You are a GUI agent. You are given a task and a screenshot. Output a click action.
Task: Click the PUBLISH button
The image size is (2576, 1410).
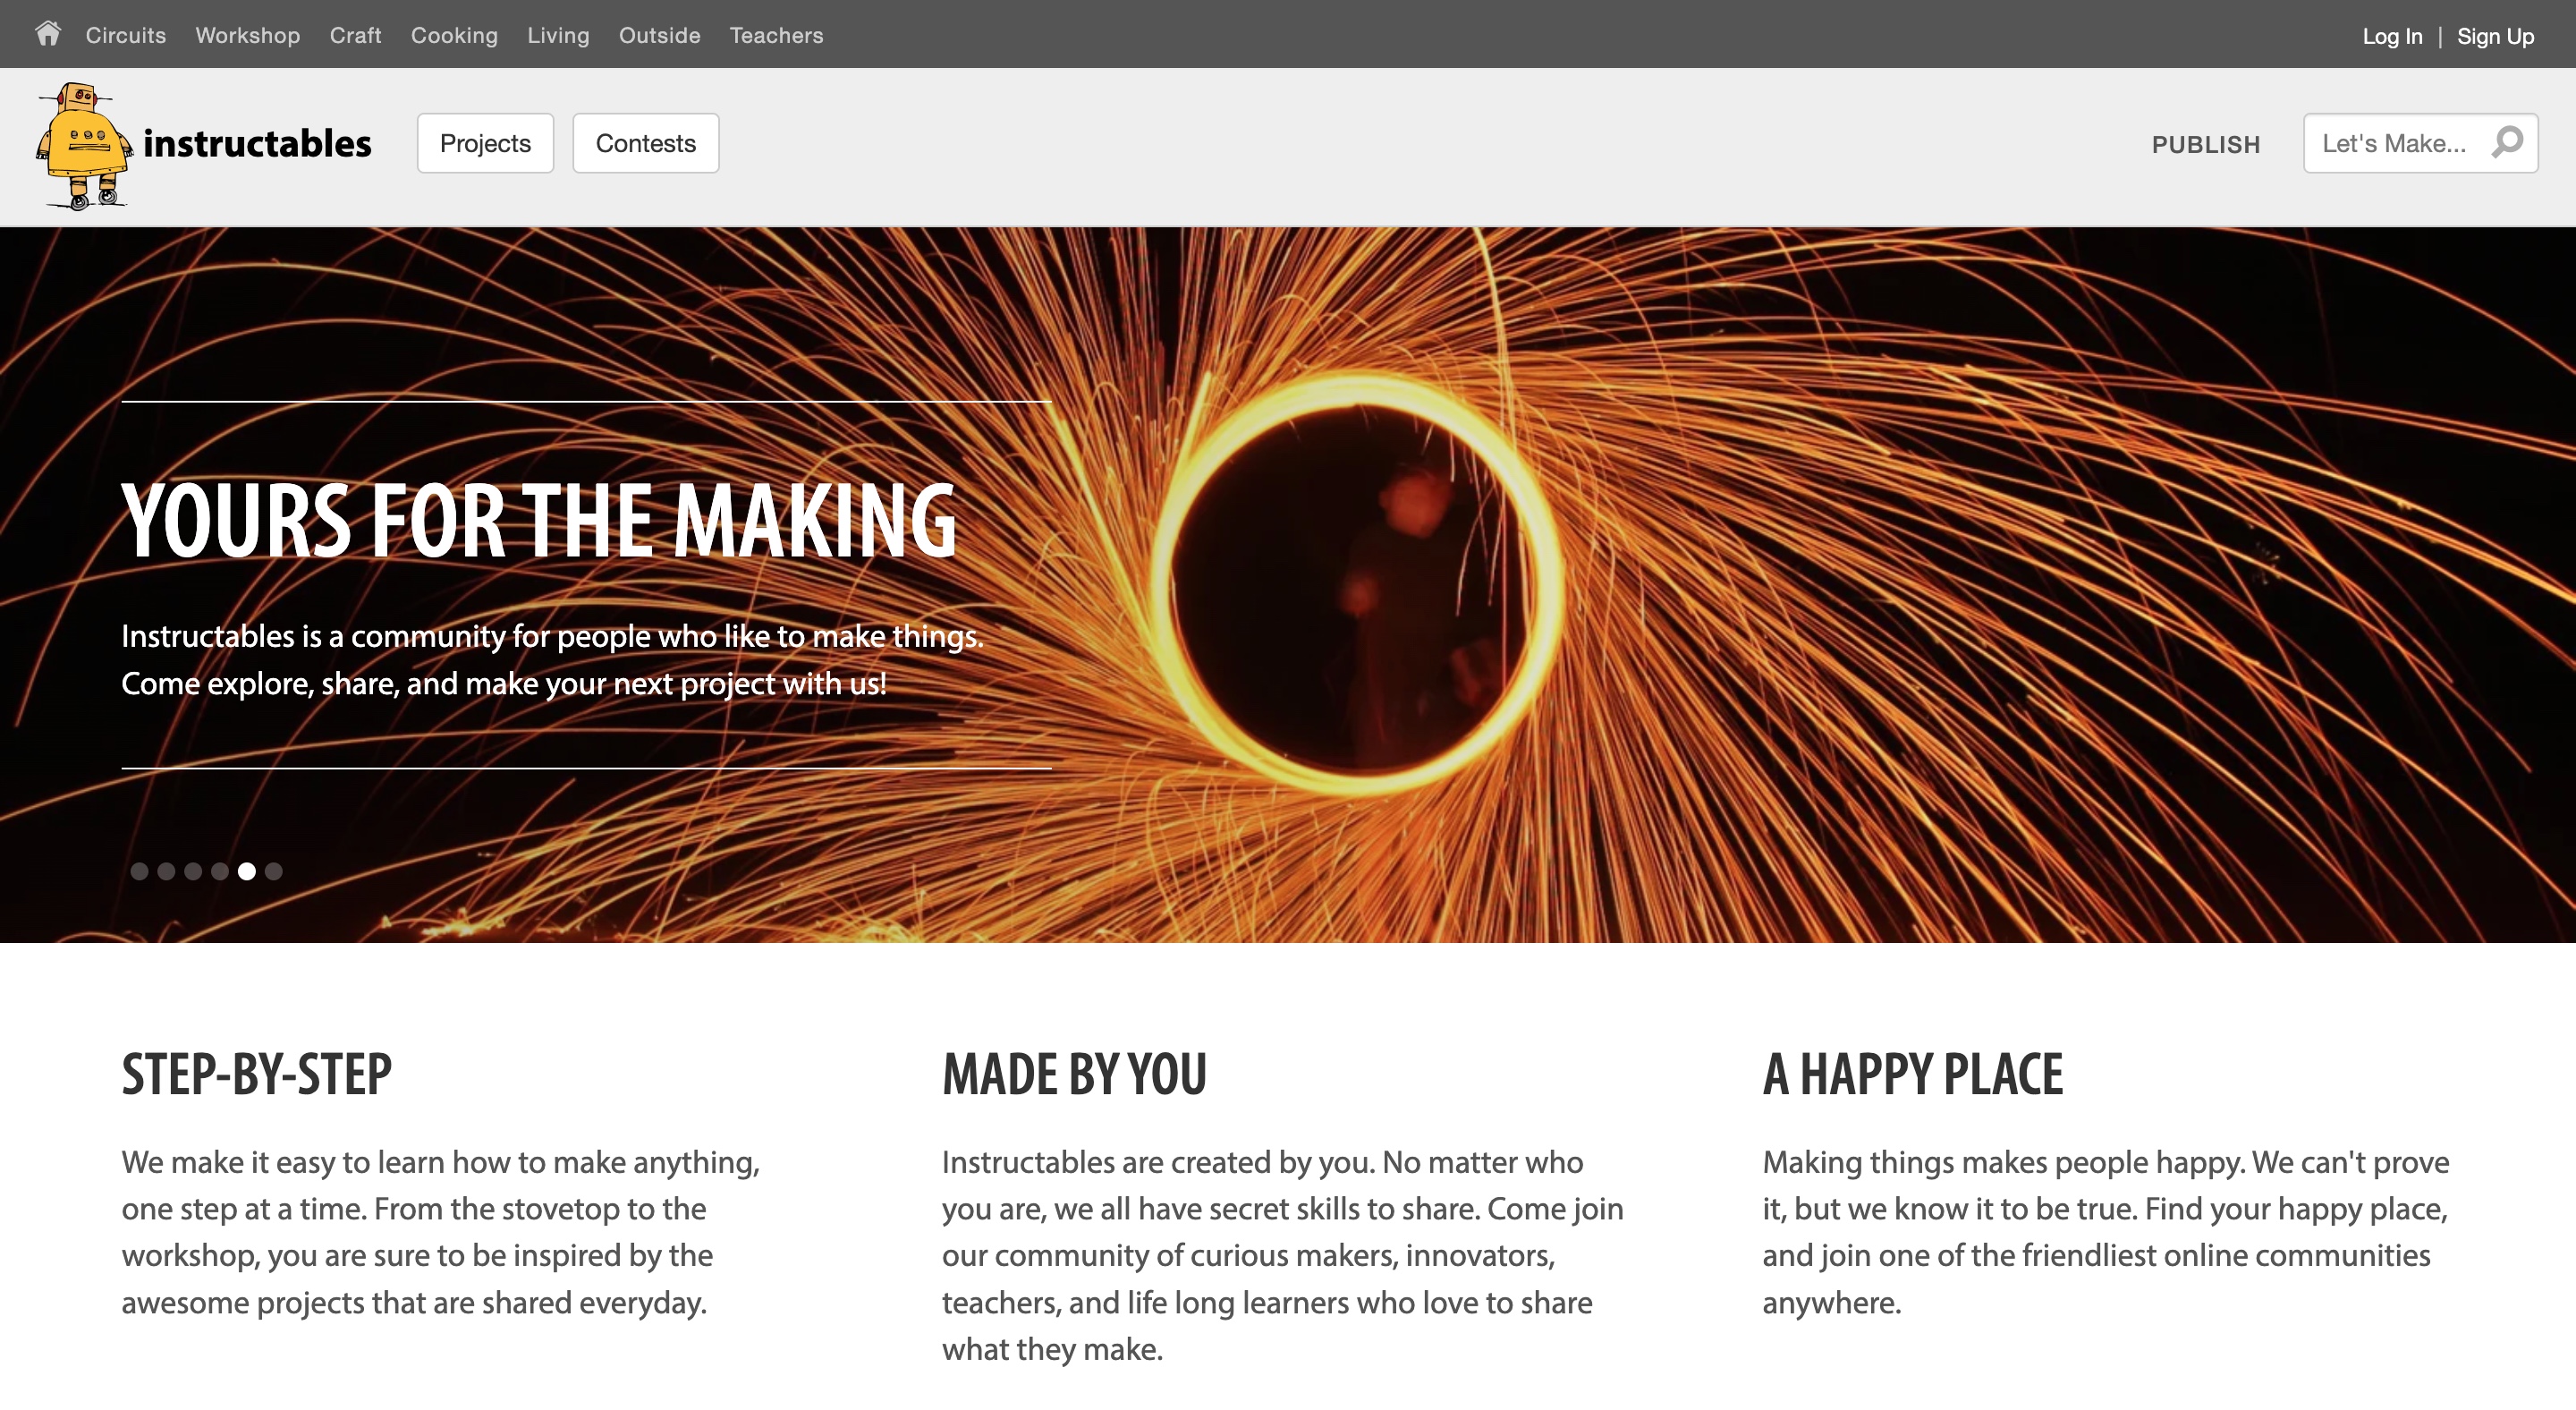(x=2205, y=144)
